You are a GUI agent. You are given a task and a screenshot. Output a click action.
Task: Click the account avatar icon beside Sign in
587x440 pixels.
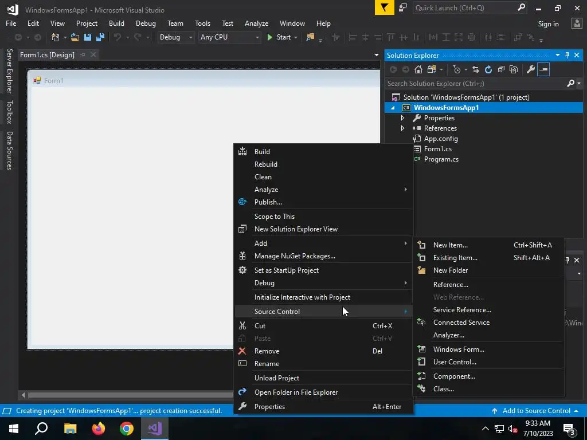coord(577,23)
